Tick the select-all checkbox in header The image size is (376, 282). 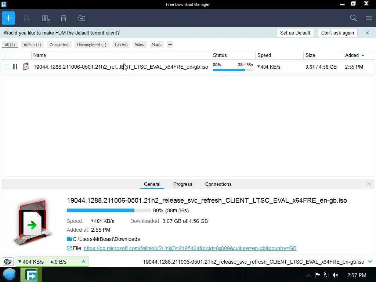(x=7, y=55)
